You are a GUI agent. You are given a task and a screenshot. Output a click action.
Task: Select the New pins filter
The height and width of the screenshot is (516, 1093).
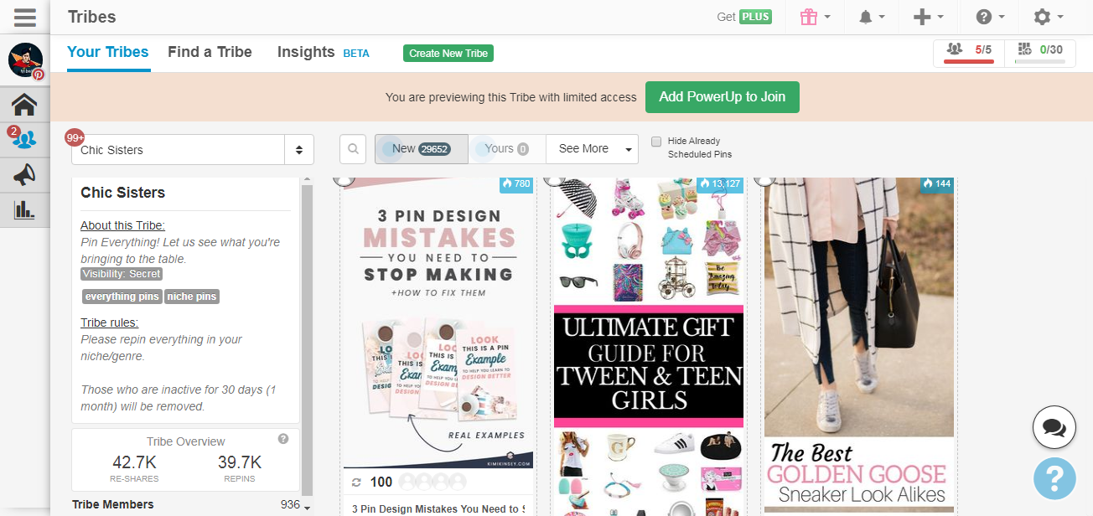(x=421, y=149)
